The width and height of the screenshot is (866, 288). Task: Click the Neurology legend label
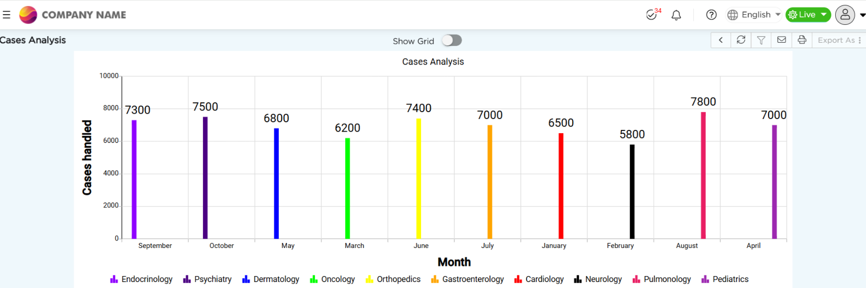click(603, 279)
